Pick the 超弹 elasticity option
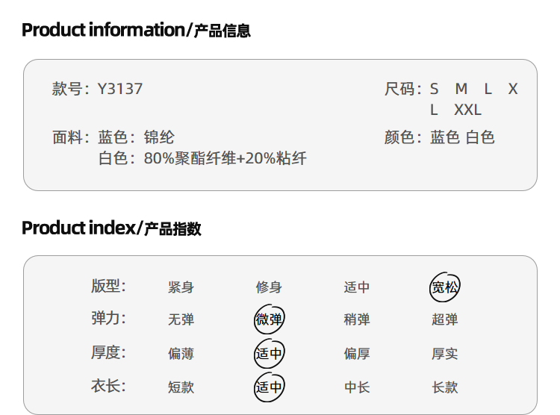 pyautogui.click(x=444, y=320)
